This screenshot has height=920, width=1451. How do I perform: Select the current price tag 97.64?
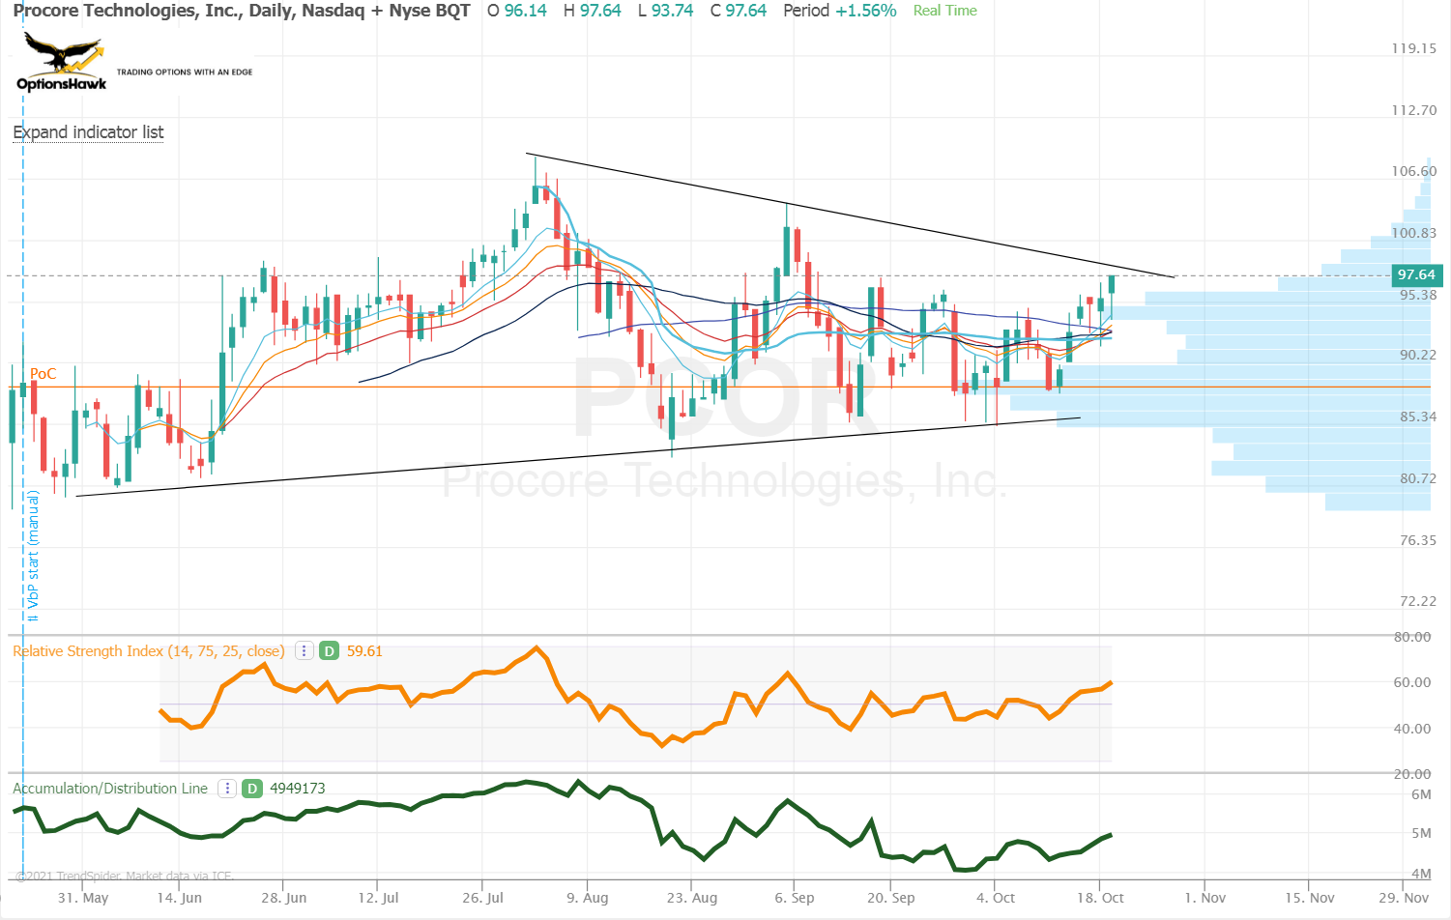[1417, 275]
